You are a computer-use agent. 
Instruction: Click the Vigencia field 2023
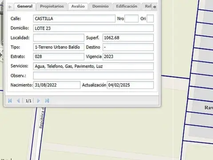(128, 56)
